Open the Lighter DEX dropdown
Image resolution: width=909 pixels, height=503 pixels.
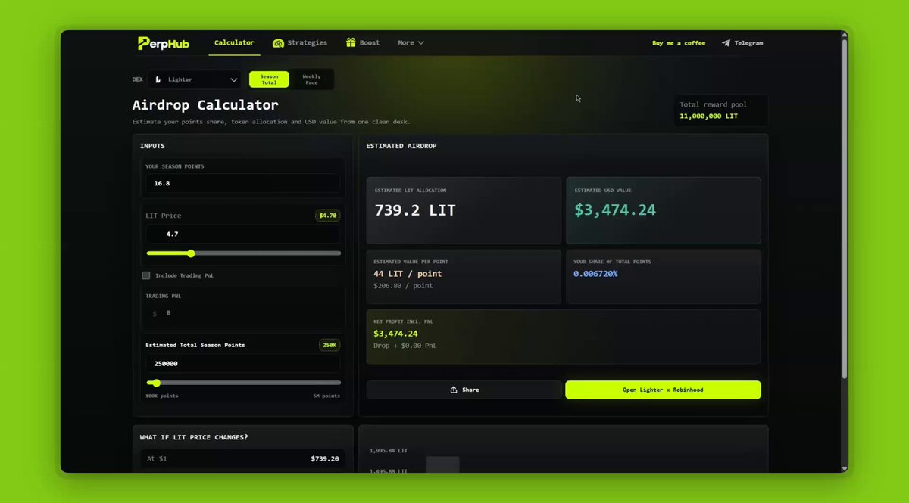pyautogui.click(x=194, y=79)
